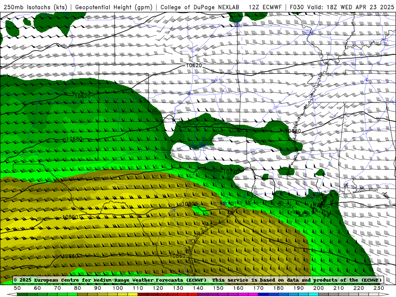Click the "130" value on the color scale
The height and width of the screenshot is (297, 396).
[178, 288]
